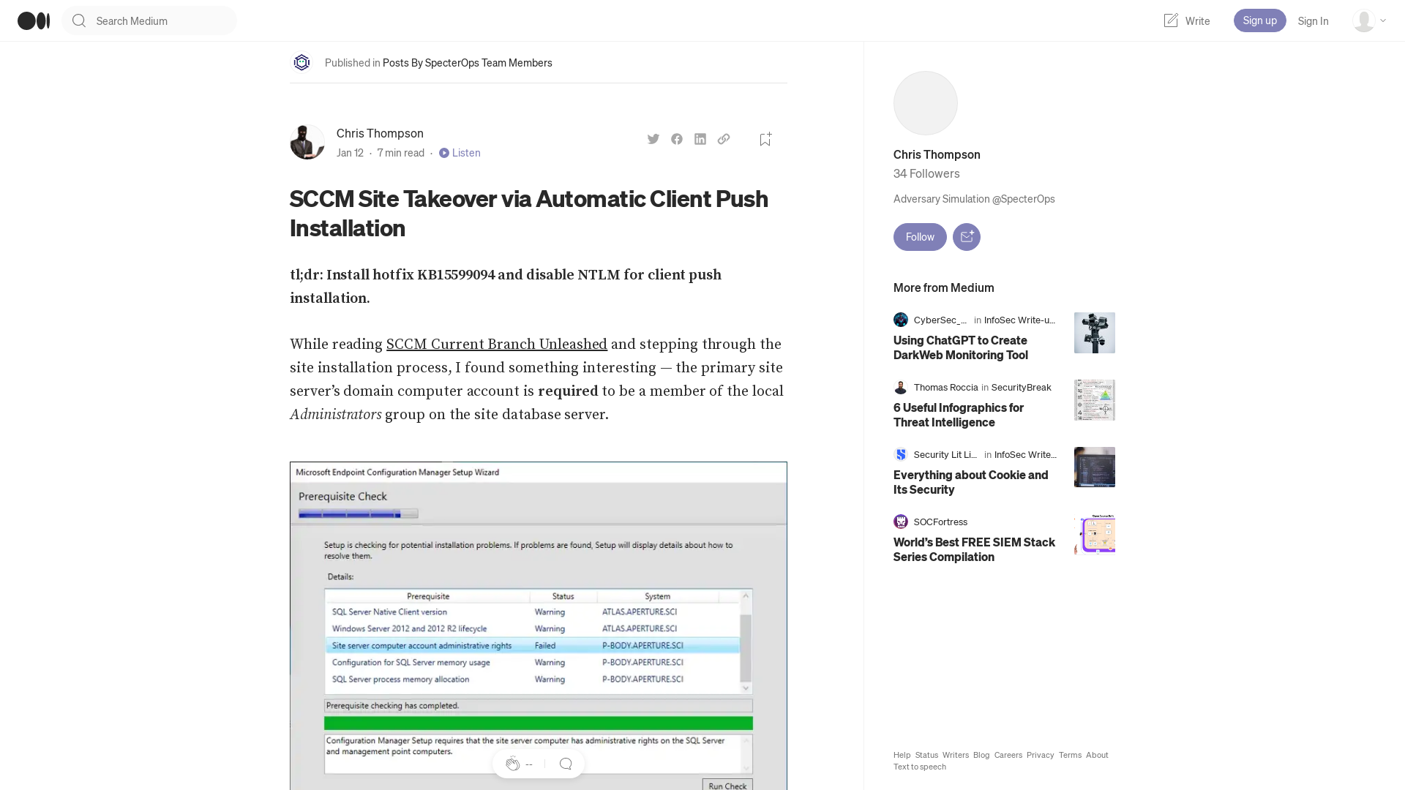
Task: Open InfoSec Write-ups publication link beside CyberSec_
Action: pyautogui.click(x=1019, y=320)
